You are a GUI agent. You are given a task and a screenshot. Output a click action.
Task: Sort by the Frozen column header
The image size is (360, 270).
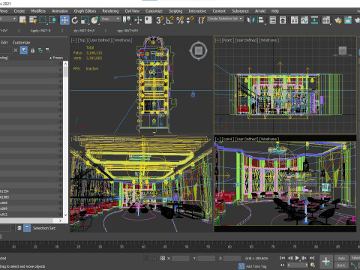coord(58,58)
